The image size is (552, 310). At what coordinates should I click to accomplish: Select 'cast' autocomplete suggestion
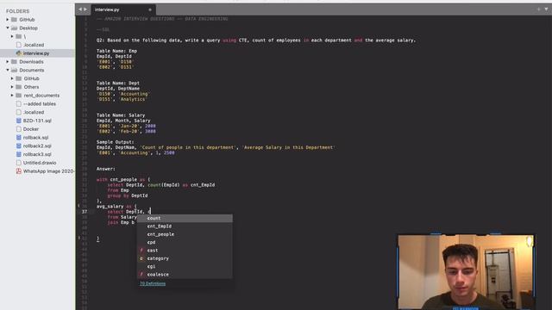click(x=185, y=251)
